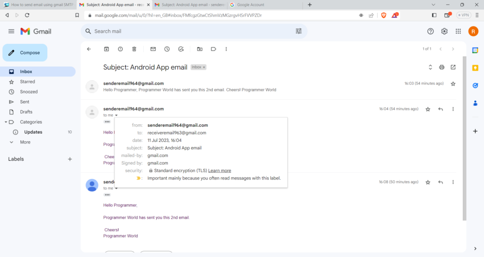This screenshot has height=257, width=484.
Task: Open Google Tasks side panel icon
Action: (475, 86)
